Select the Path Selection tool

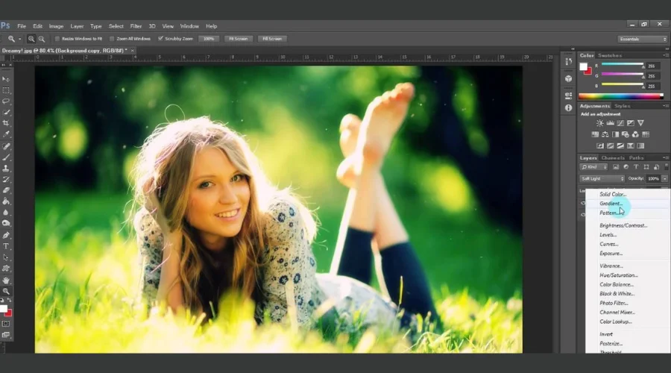(6, 257)
